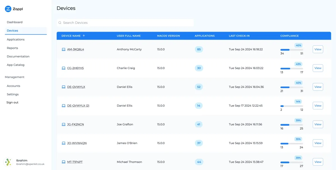Image resolution: width=336 pixels, height=170 pixels.
Task: Open the Reports section
Action: [12, 48]
